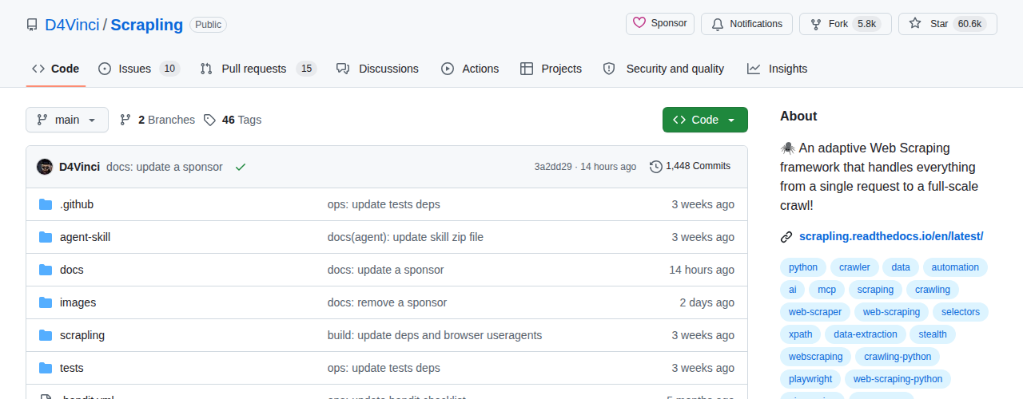Click folder icon next to docs

(x=46, y=270)
